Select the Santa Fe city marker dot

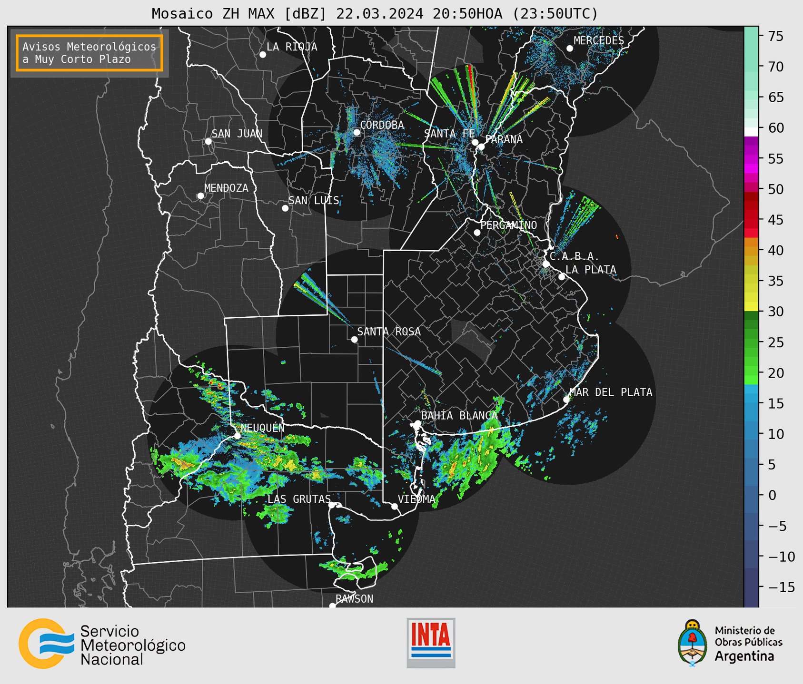475,142
